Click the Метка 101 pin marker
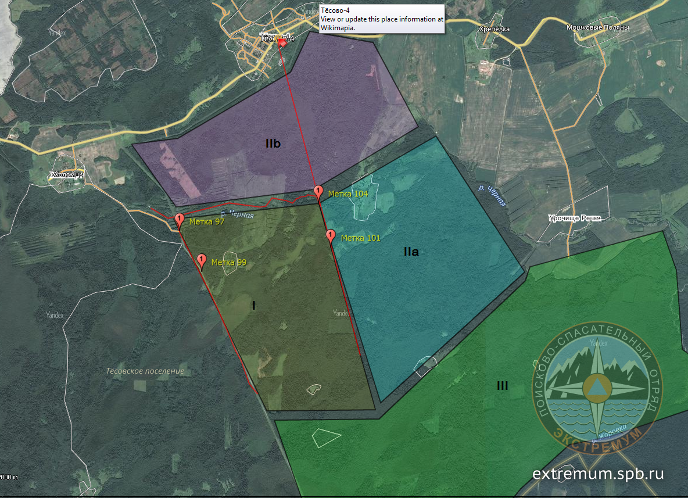The height and width of the screenshot is (498, 688). (x=331, y=235)
